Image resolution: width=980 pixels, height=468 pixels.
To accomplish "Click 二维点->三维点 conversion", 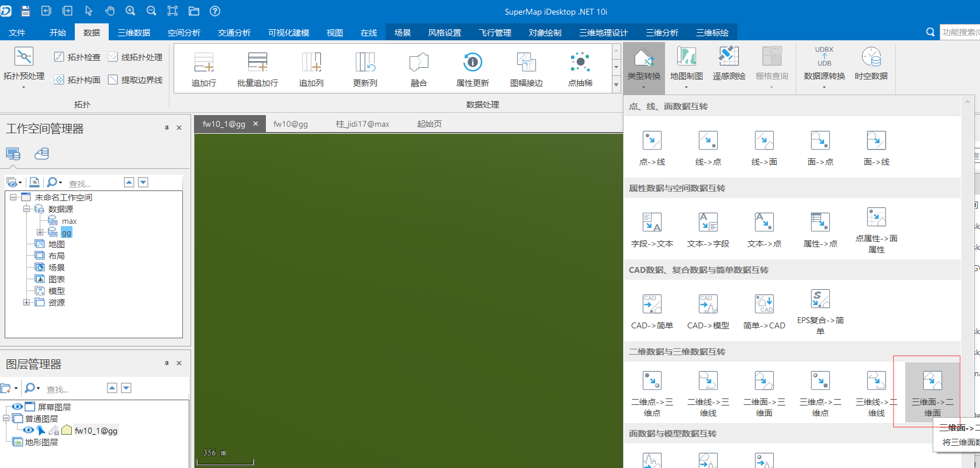I will pos(652,393).
